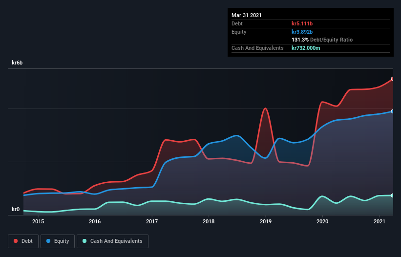The image size is (401, 257).
Task: Click the 2021 x-axis label
Action: click(x=379, y=221)
